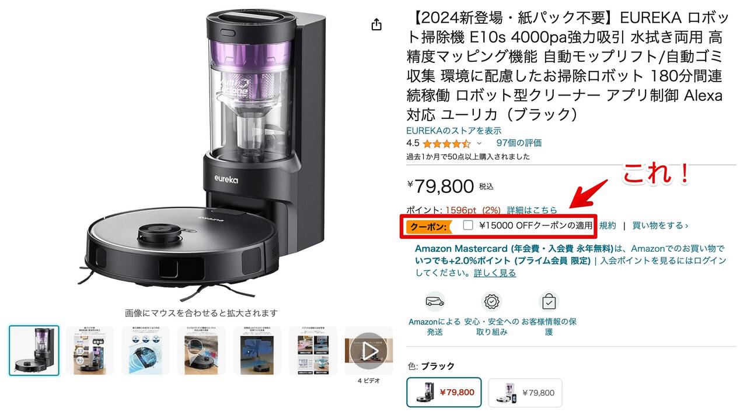Viewport: 747px width, 416px height.
Task: Open the 買い物をする link with arrow
Action: pyautogui.click(x=660, y=225)
